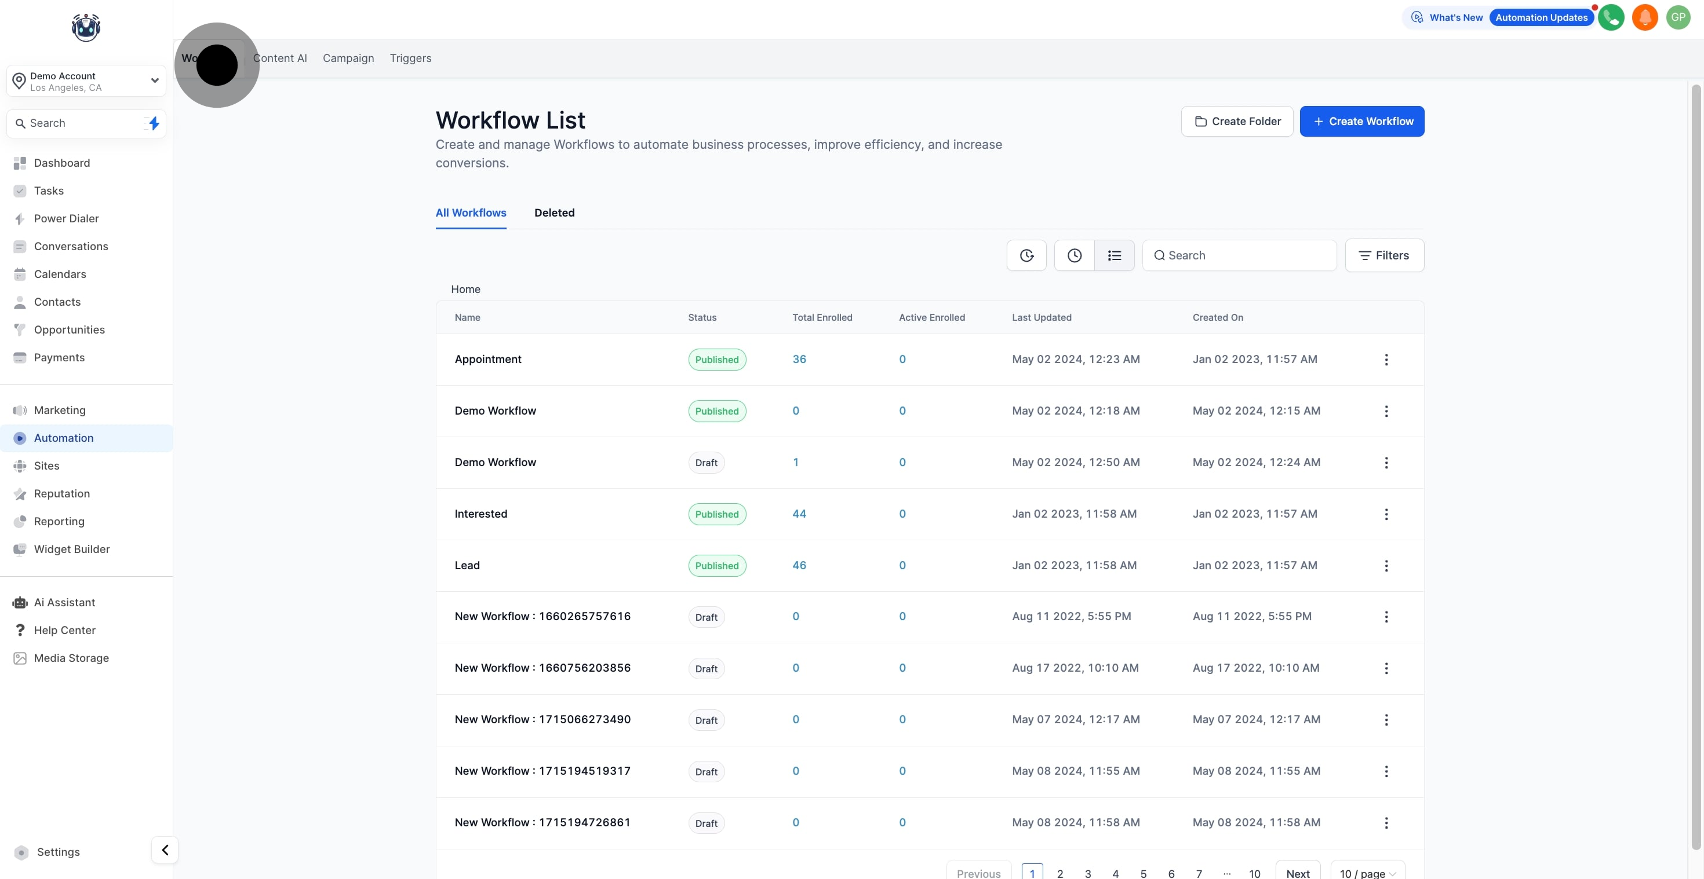Open Reporting section
1704x879 pixels.
(59, 521)
